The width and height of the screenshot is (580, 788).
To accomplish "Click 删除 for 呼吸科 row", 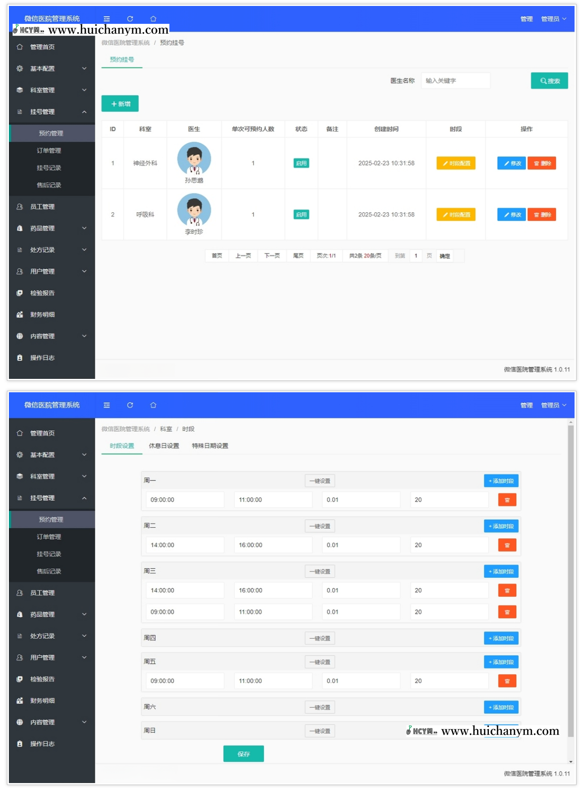I will coord(542,215).
